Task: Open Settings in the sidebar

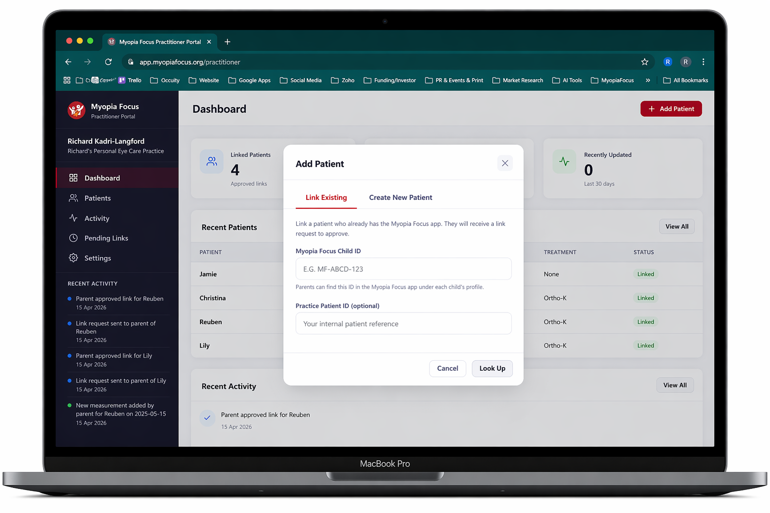Action: click(117, 258)
